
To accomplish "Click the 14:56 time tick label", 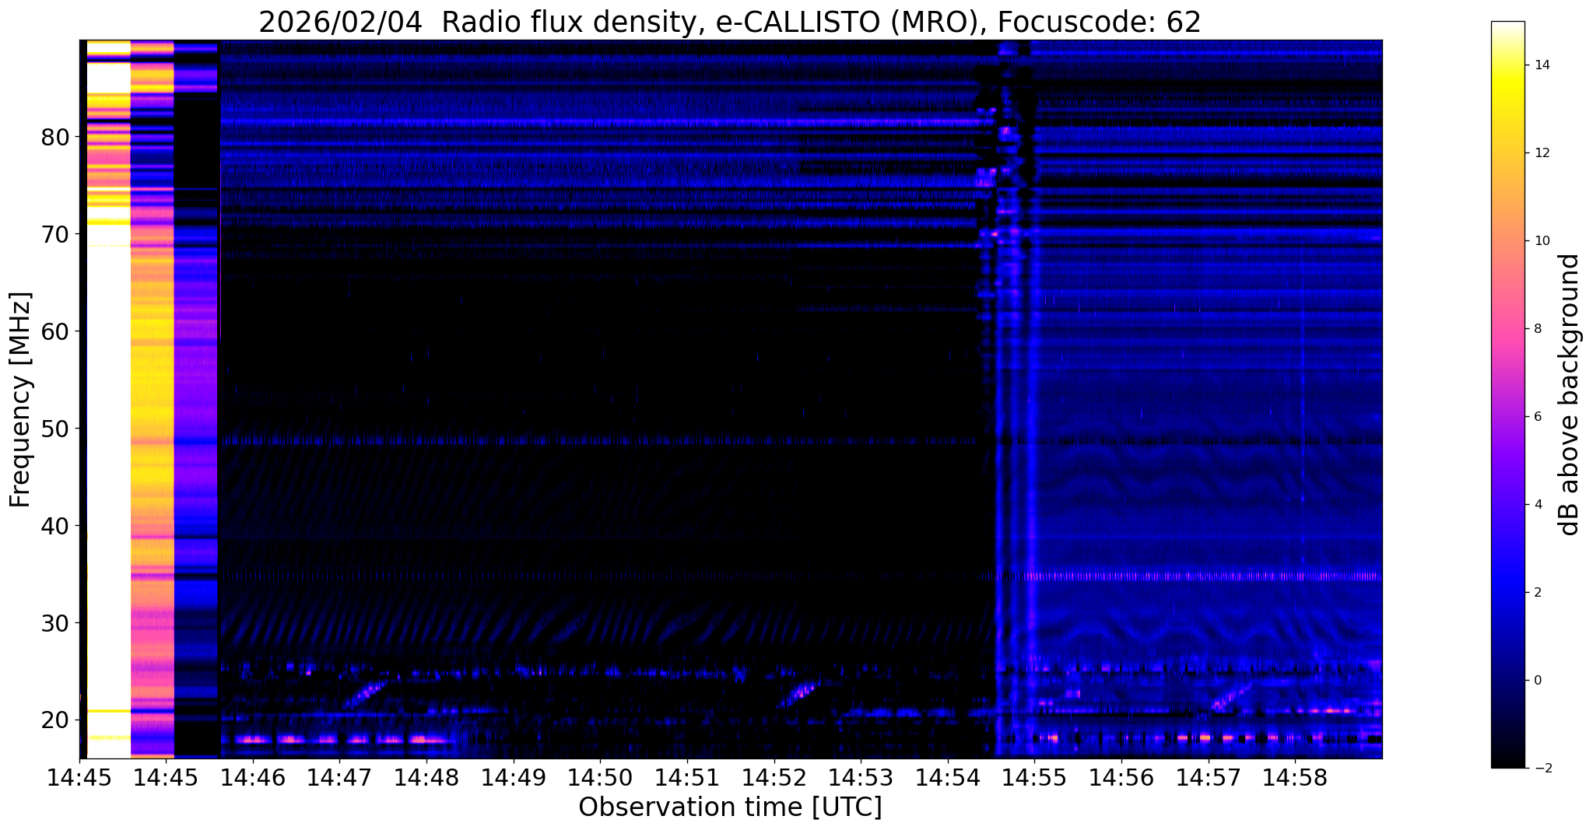I will [x=1121, y=777].
